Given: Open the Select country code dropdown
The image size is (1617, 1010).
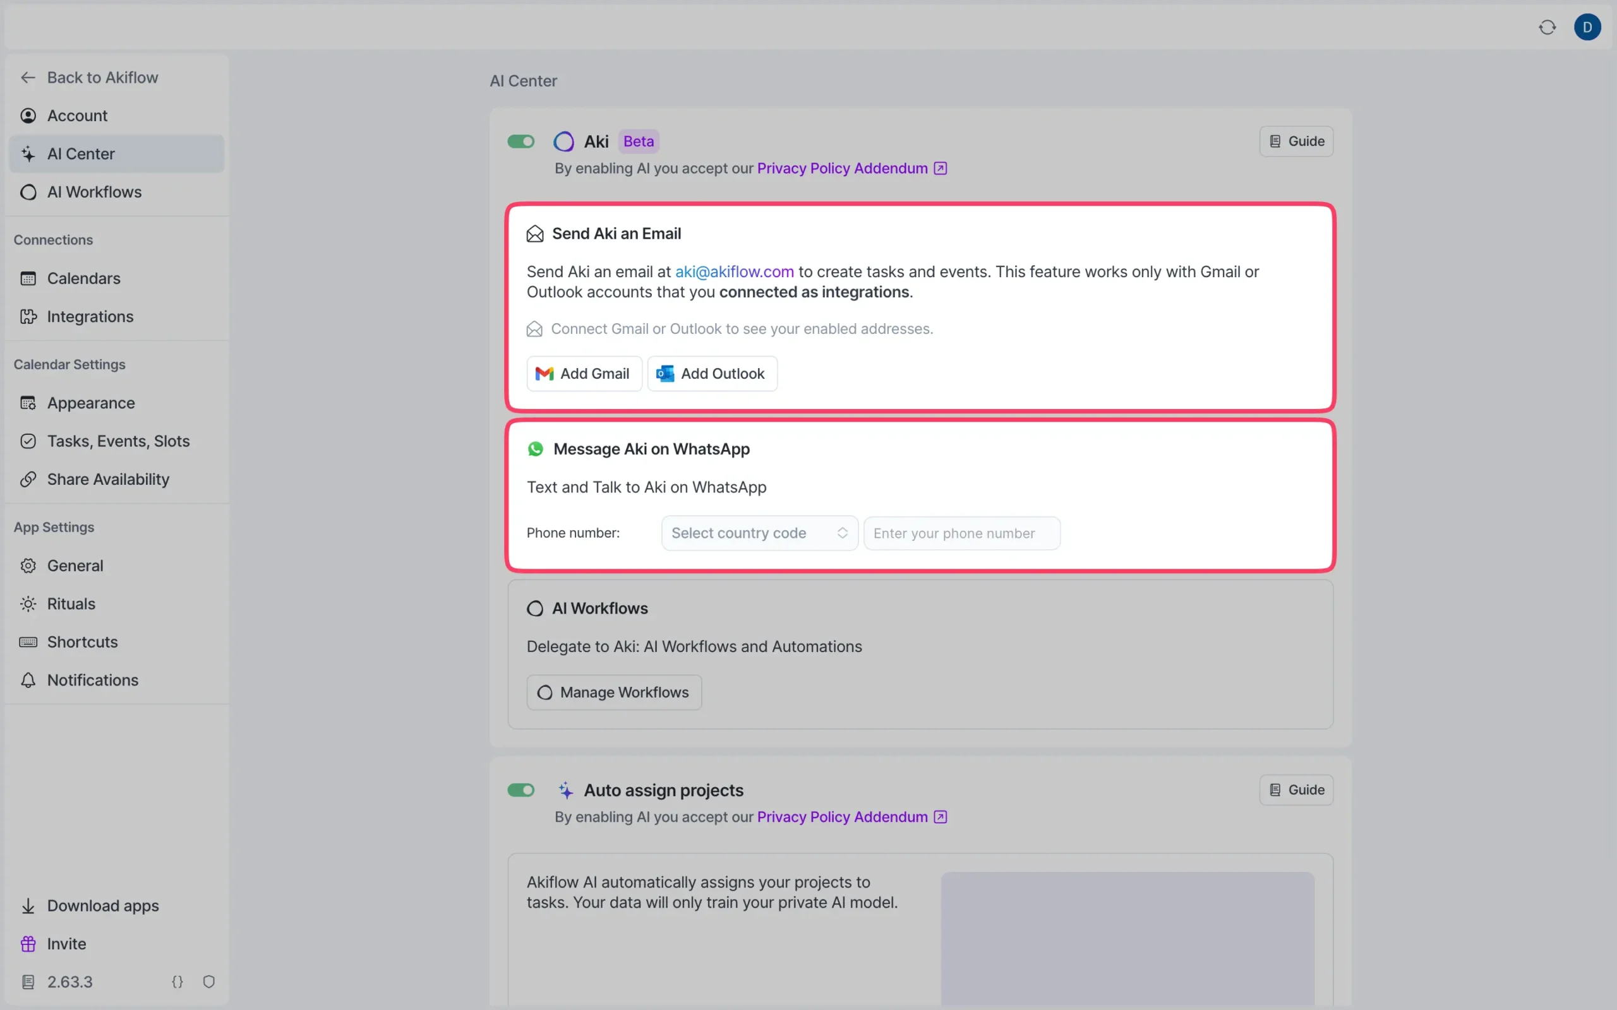Looking at the screenshot, I should pos(759,533).
